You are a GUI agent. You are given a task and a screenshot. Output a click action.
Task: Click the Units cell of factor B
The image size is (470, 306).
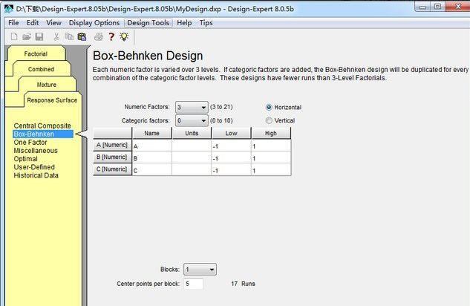[x=192, y=157]
